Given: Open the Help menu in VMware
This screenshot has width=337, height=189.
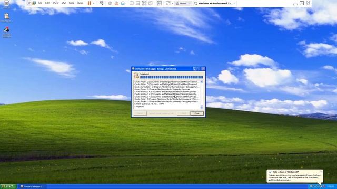Looking at the screenshot, I should point(80,3).
